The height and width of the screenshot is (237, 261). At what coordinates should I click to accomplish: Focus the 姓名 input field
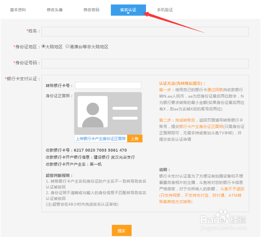[145, 31]
